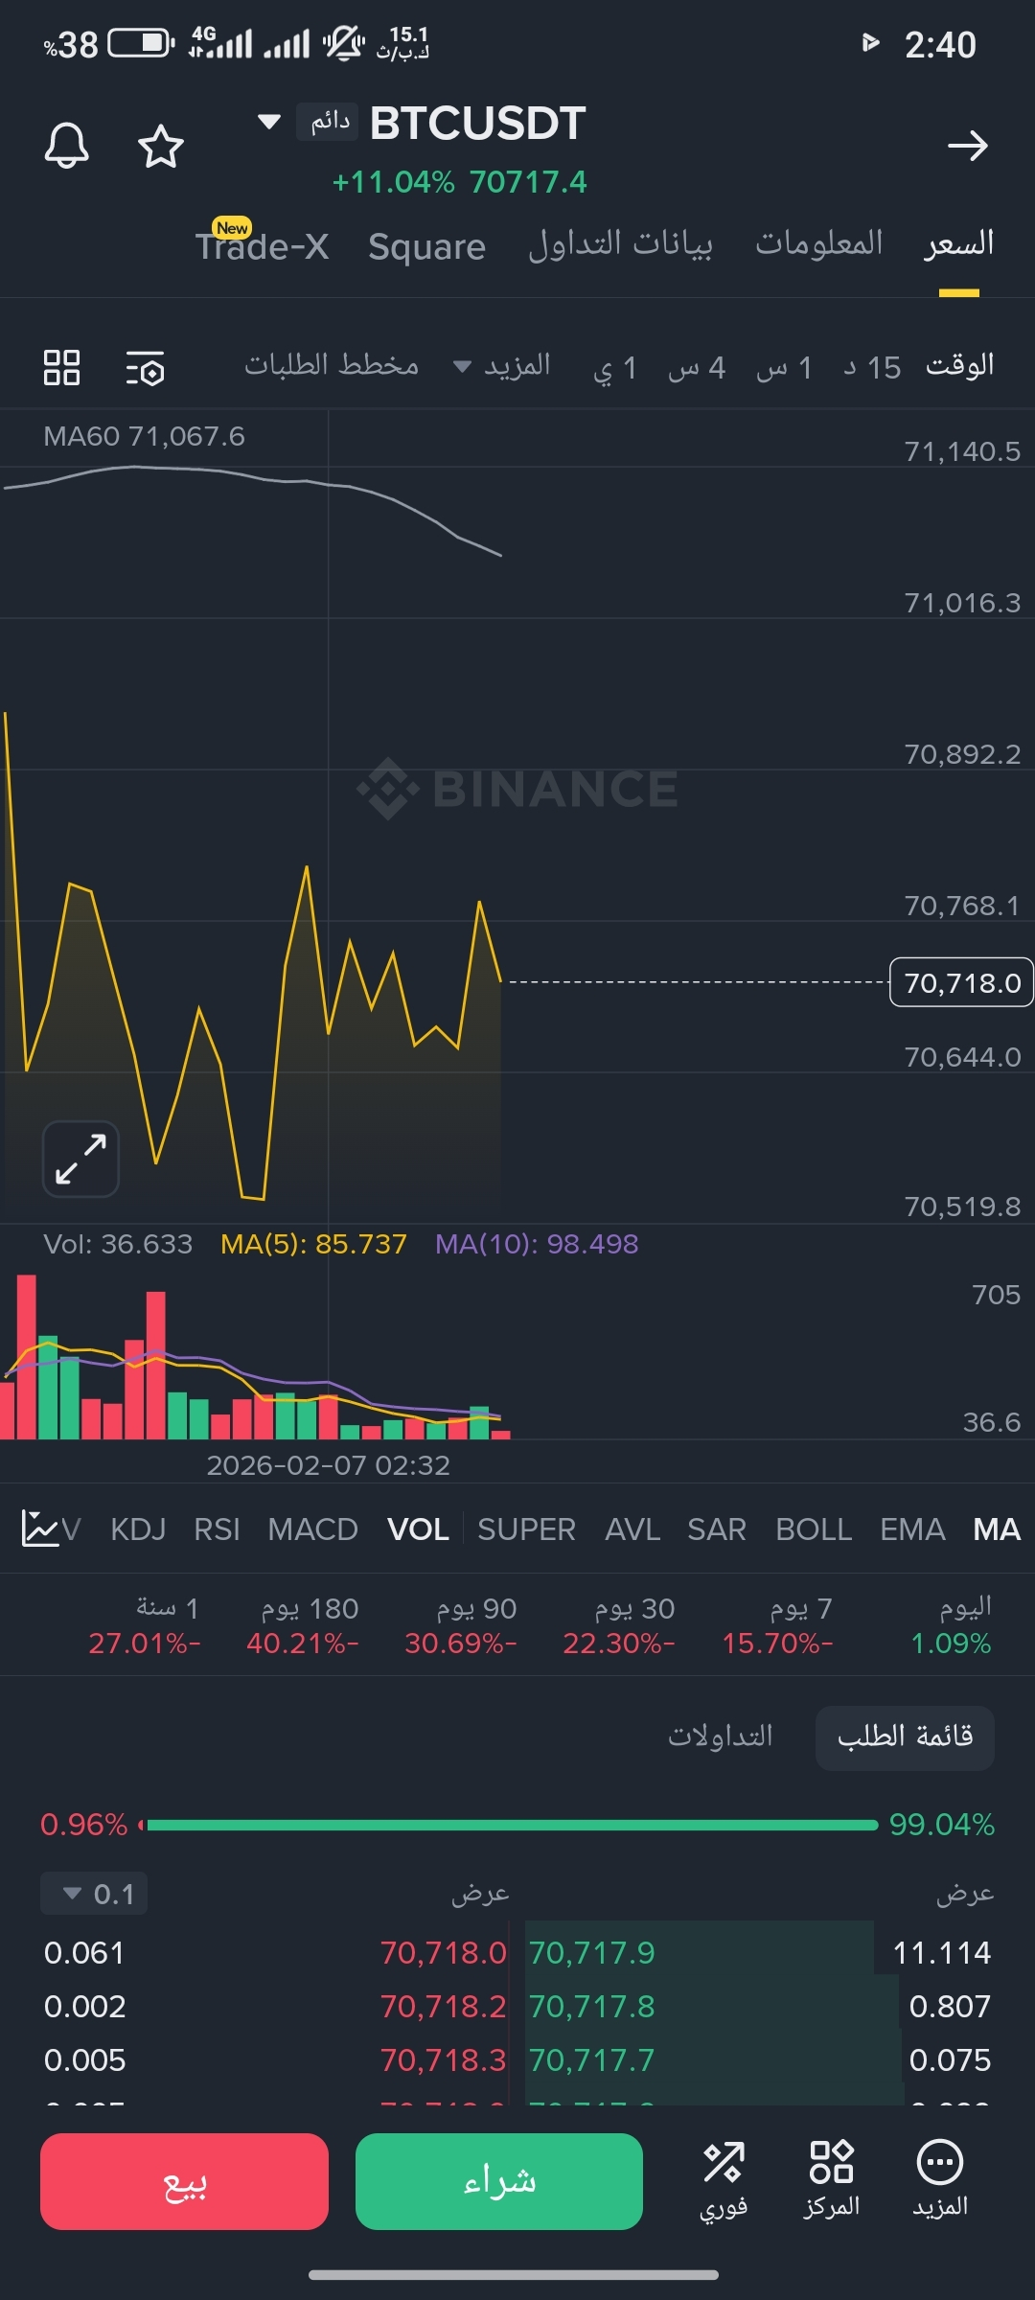Open the Trade-X tab
Viewport: 1035px width, 2300px height.
262,245
